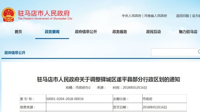Open the 河南省人民政府 link
The image size is (200, 112).
tap(155, 16)
